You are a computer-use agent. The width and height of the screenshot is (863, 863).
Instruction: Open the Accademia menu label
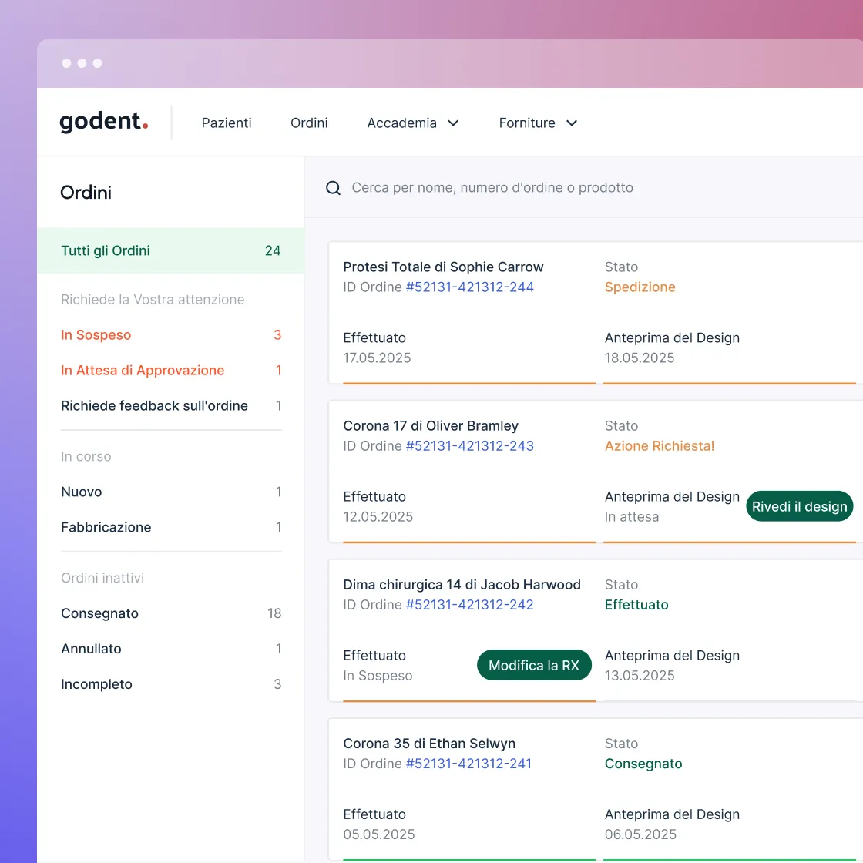pos(401,123)
